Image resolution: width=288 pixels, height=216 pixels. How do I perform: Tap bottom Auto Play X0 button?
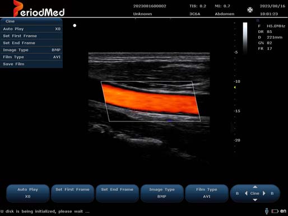tap(28, 193)
